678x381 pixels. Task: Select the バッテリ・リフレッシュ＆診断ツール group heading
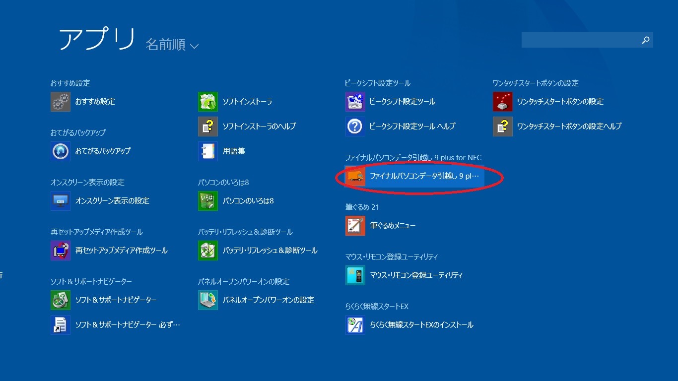coord(245,232)
